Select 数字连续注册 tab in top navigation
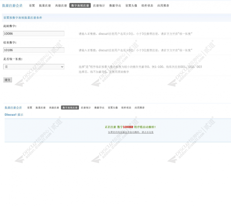 [x=80, y=6]
